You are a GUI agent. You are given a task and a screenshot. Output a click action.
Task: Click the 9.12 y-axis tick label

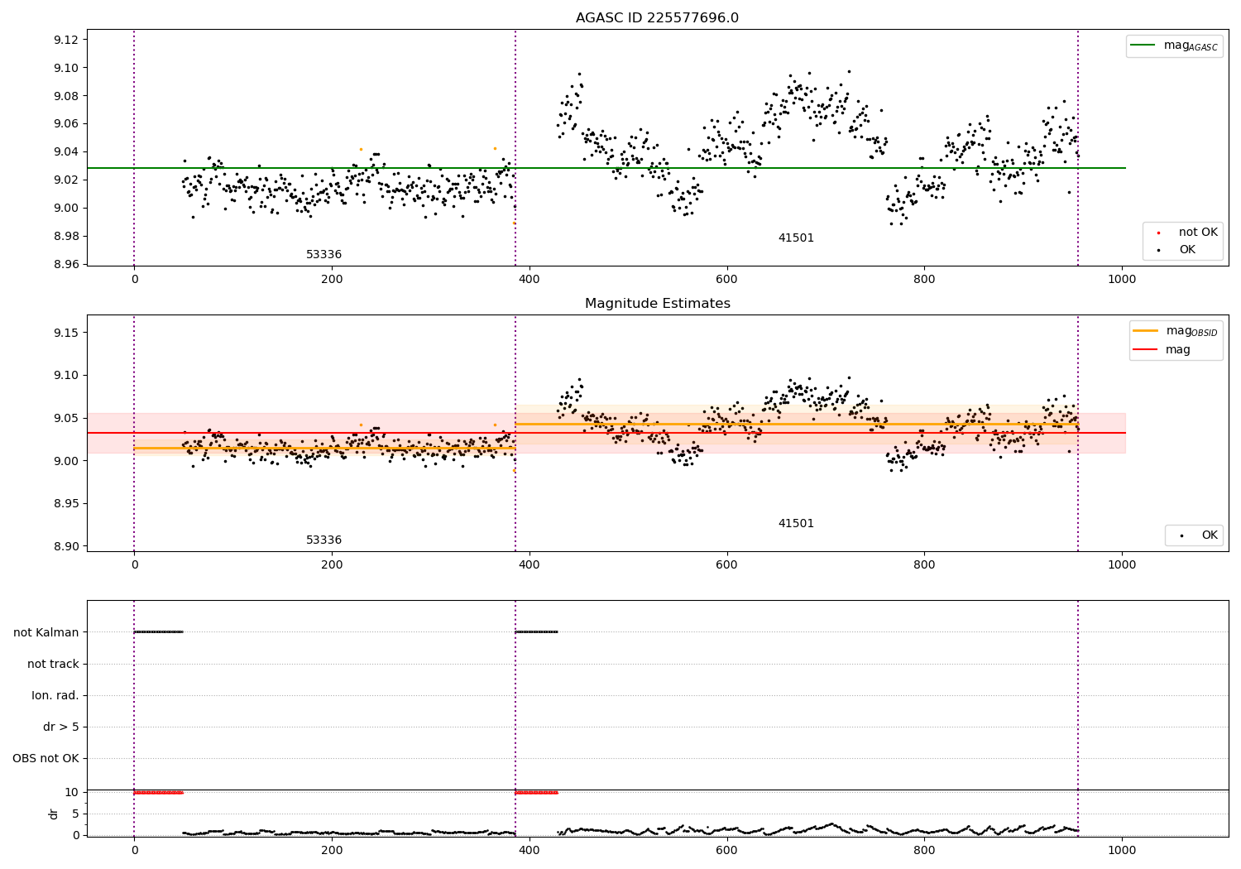65,41
